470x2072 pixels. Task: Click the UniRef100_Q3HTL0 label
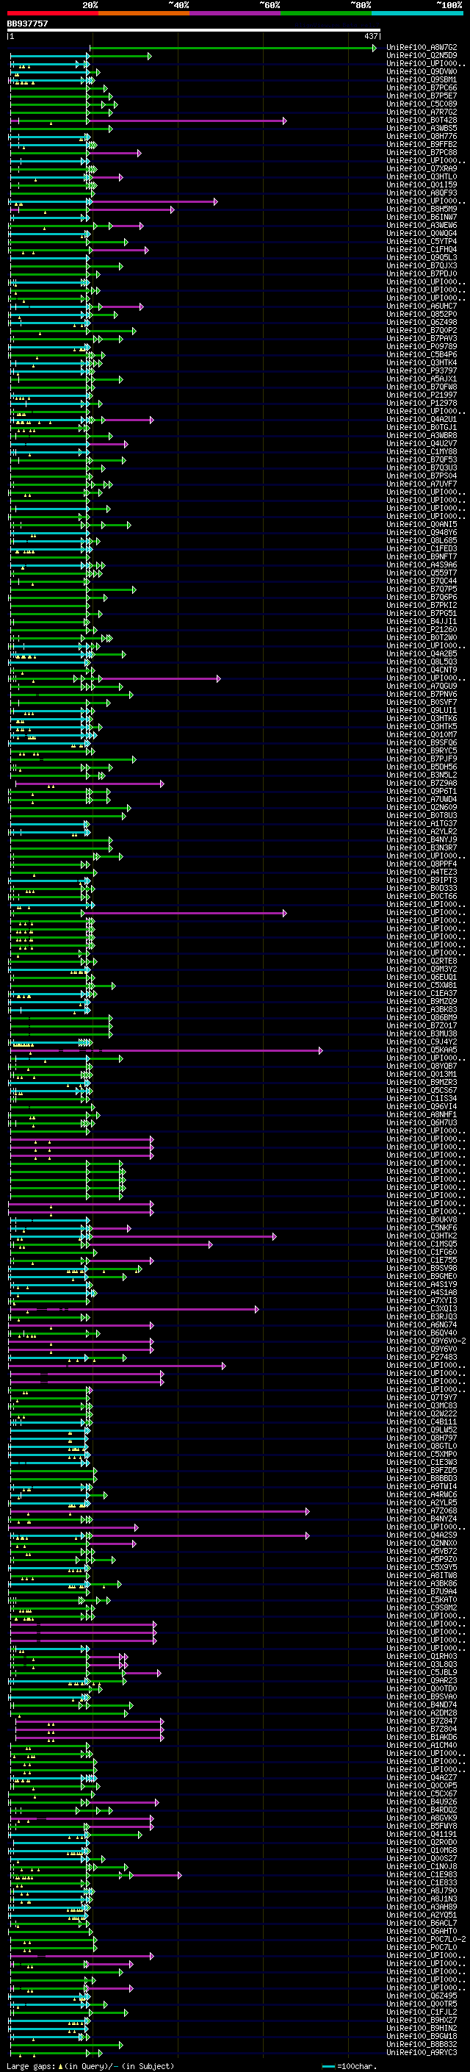(422, 177)
